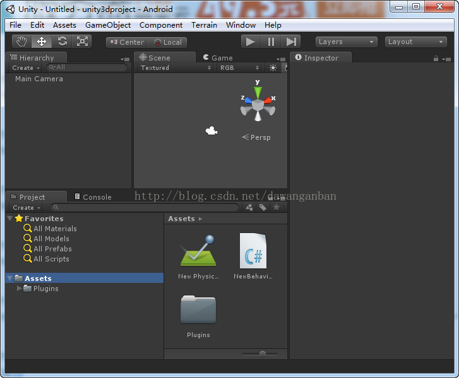Click the Persp projection label
The image size is (459, 378).
click(256, 137)
